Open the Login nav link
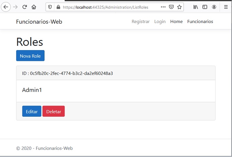This screenshot has height=157, width=232. (x=160, y=22)
